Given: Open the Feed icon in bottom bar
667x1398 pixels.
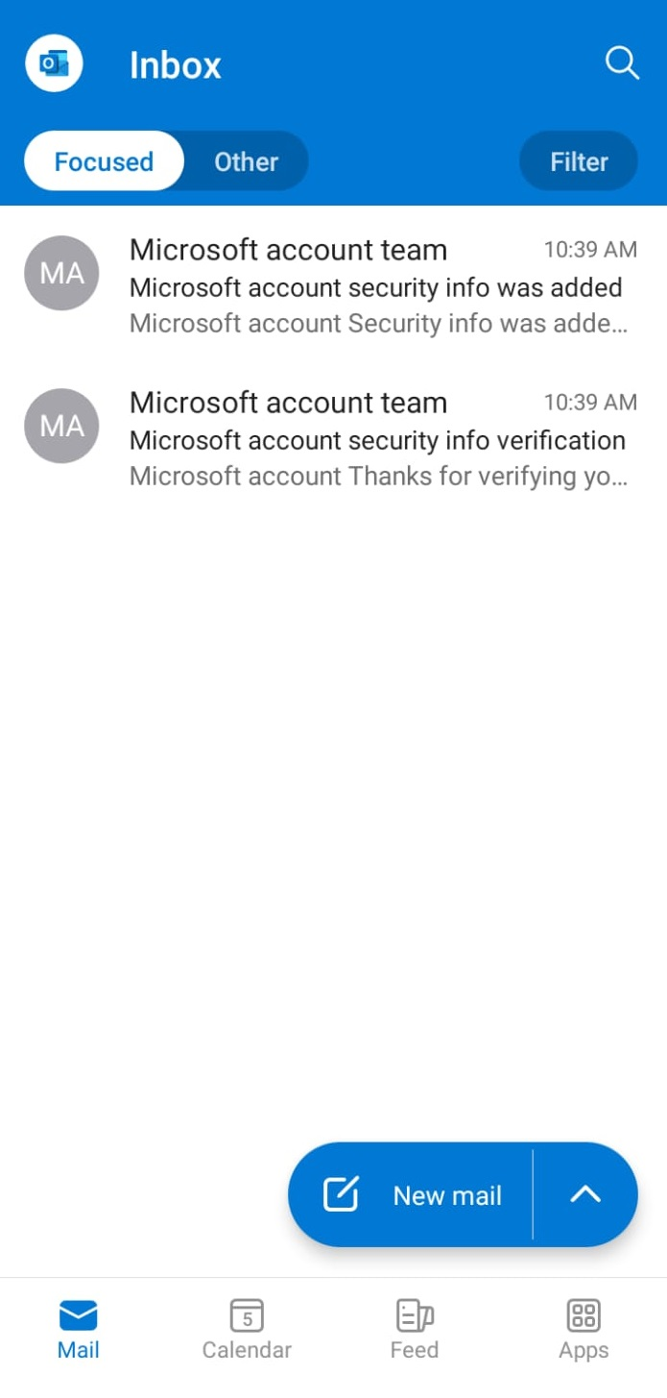Looking at the screenshot, I should click(x=415, y=1314).
